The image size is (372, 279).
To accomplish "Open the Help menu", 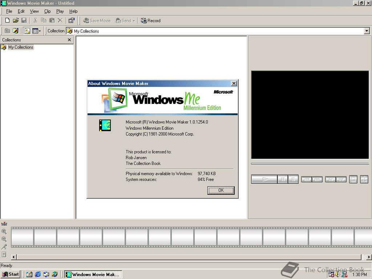I will click(x=73, y=11).
